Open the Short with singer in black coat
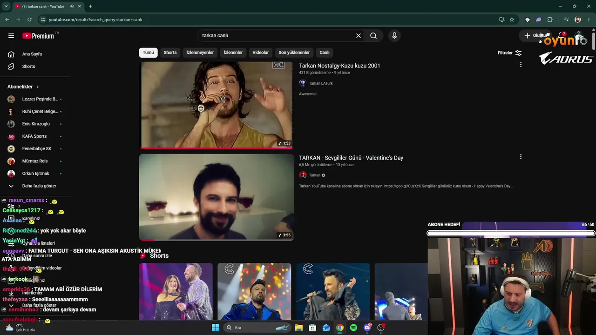The width and height of the screenshot is (596, 335). 333,292
